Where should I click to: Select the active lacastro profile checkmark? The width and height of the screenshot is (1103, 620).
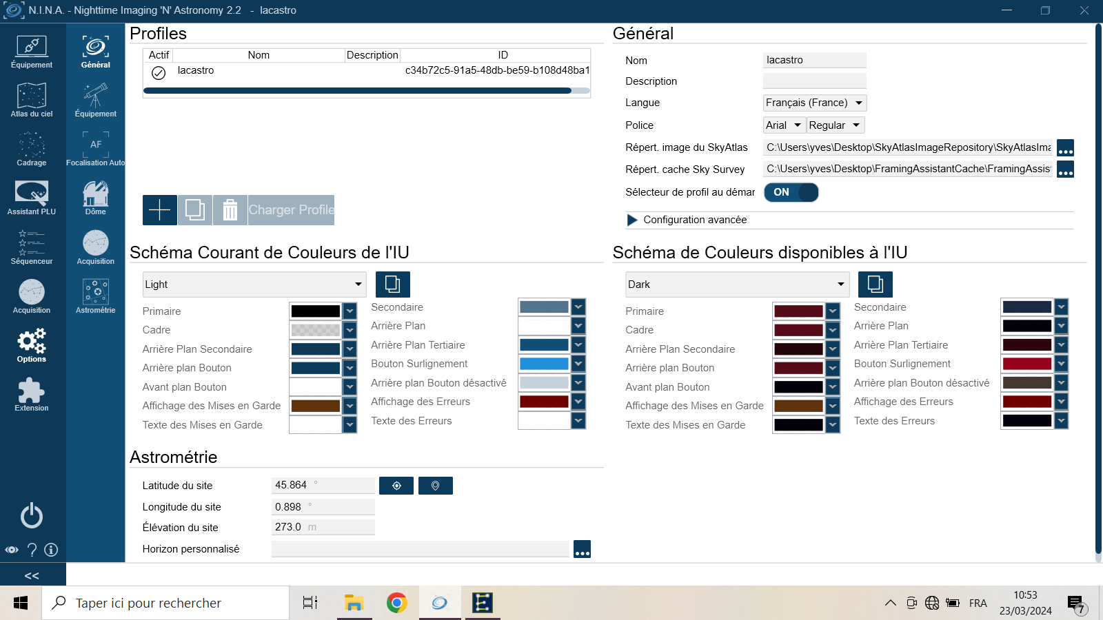(159, 72)
